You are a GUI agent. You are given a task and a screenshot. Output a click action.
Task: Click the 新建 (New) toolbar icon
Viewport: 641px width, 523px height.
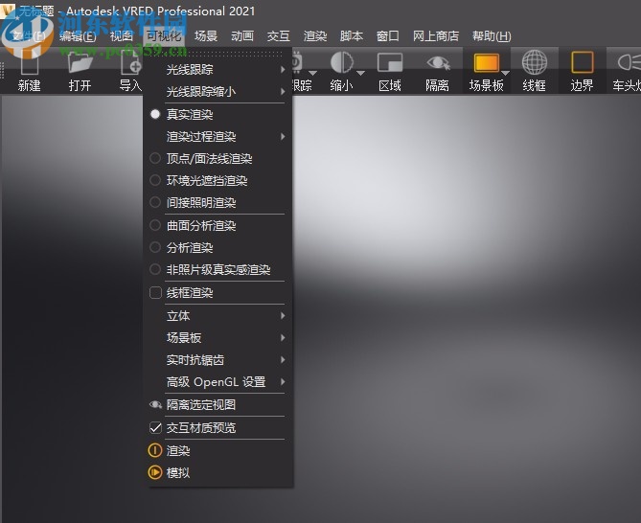pos(30,63)
